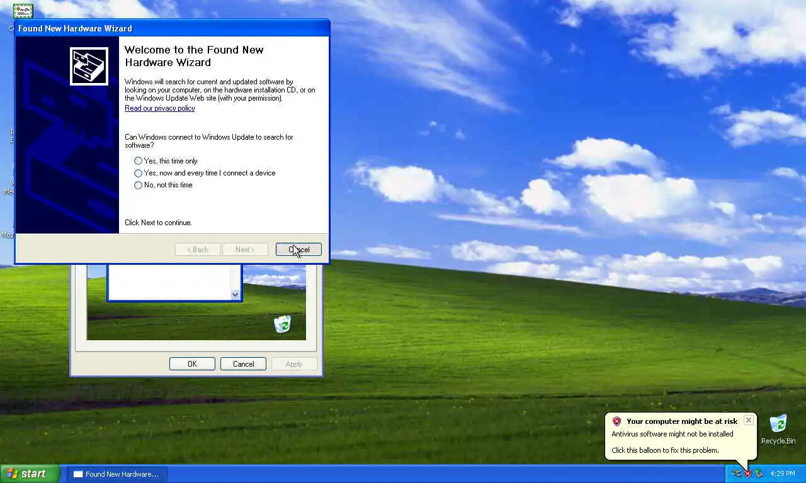Click the 'Click Next to continue.' text
Image resolution: width=806 pixels, height=483 pixels.
pyautogui.click(x=158, y=223)
